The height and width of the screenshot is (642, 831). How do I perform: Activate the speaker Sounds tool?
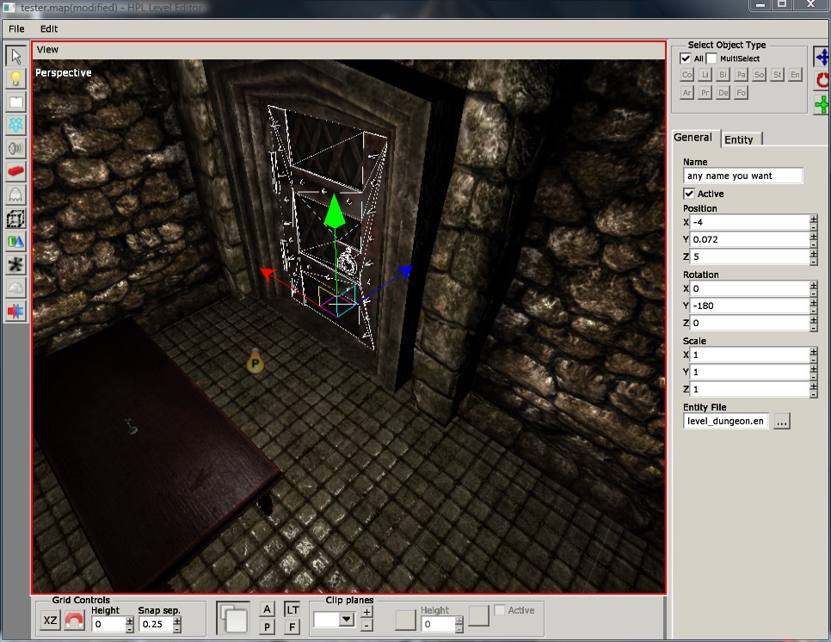click(15, 148)
